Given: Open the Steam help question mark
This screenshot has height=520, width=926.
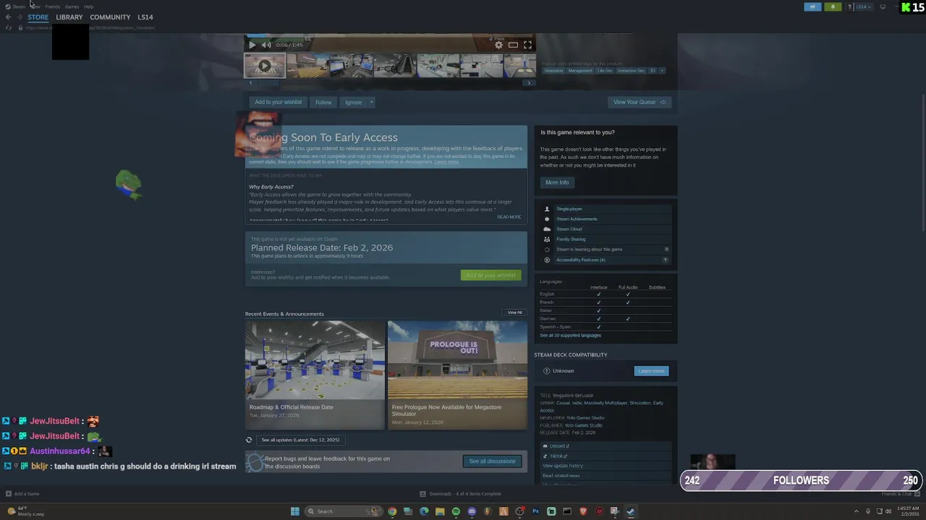Looking at the screenshot, I should point(849,6).
